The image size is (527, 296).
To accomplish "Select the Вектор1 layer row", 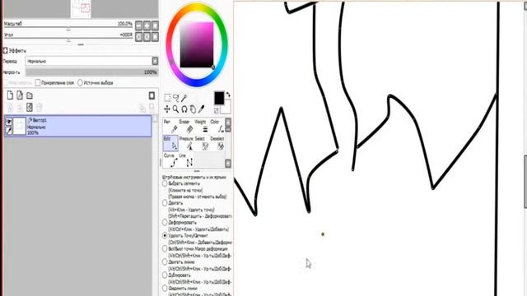I will coord(78,126).
